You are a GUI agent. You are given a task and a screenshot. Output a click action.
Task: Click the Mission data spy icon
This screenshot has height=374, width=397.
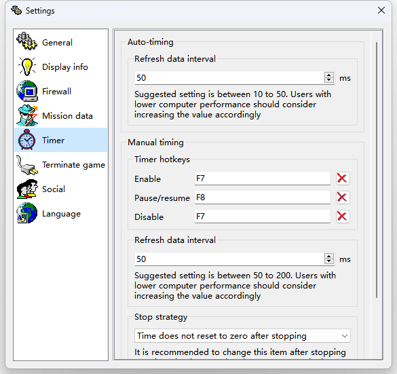pyautogui.click(x=27, y=115)
